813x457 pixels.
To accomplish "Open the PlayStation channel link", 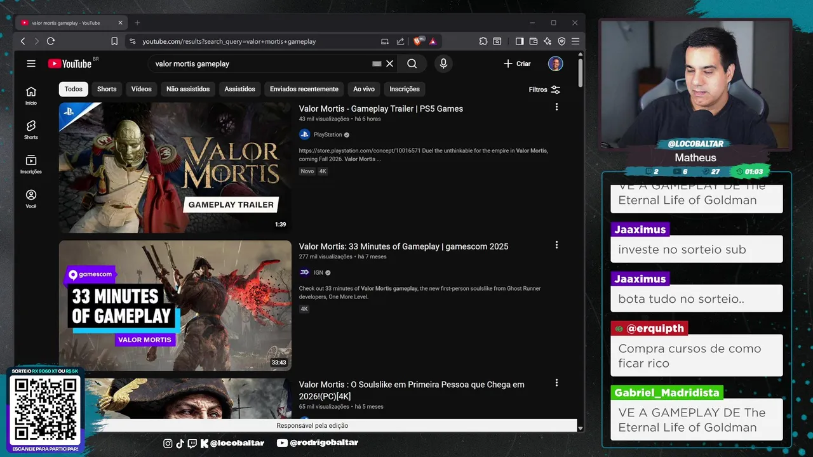I will pos(328,135).
